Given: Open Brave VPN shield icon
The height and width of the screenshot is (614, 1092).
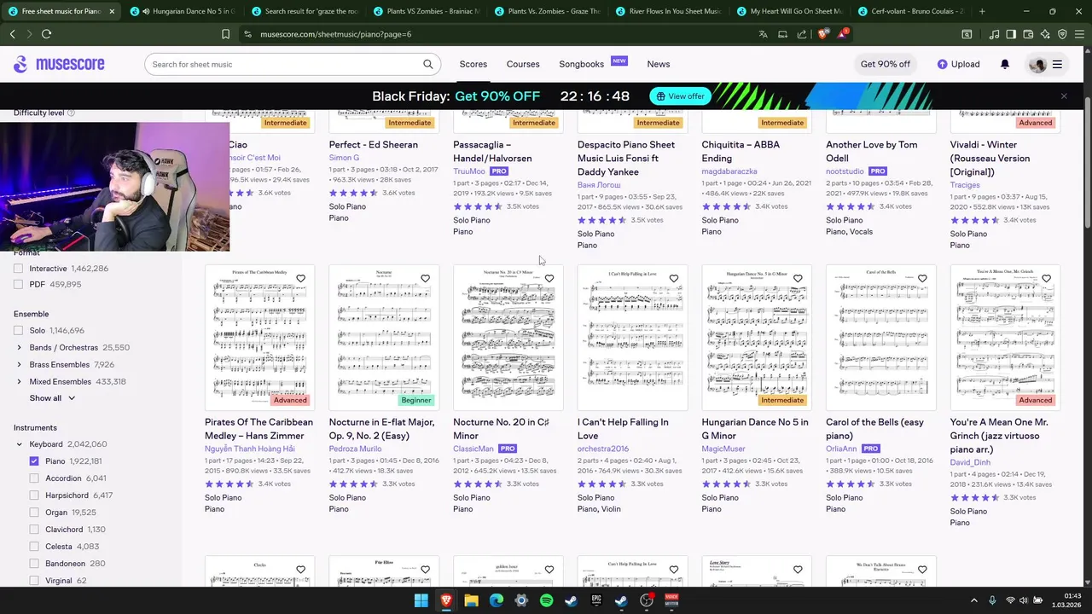Looking at the screenshot, I should point(1062,34).
